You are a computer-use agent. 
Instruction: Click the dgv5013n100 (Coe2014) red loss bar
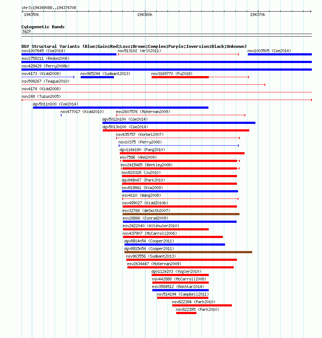176,130
